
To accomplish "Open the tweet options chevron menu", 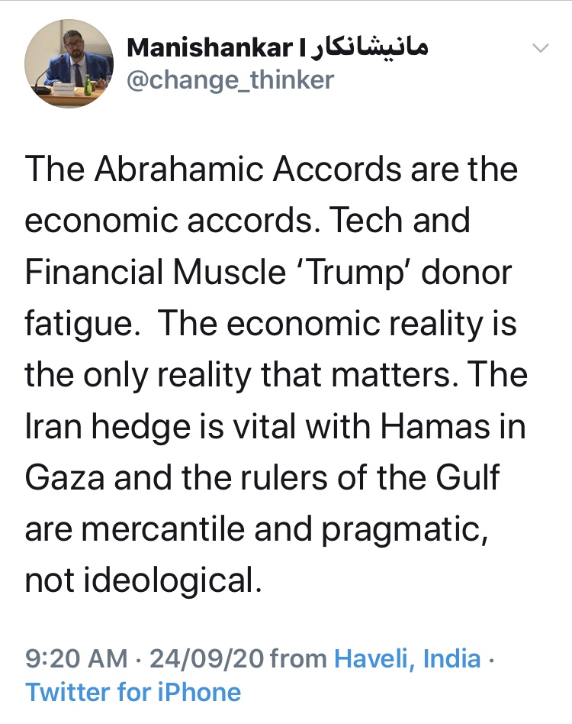I will (540, 48).
